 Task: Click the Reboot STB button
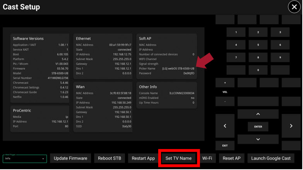point(110,158)
